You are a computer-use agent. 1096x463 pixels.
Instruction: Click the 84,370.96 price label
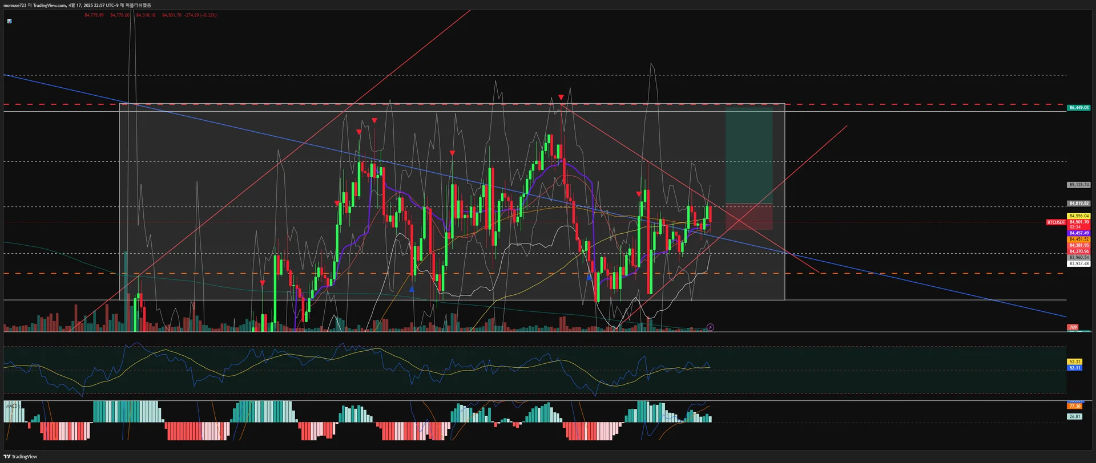tap(1079, 251)
